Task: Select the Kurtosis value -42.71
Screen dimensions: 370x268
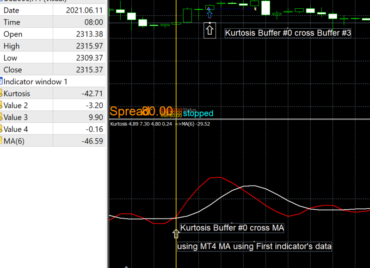Action: tap(92, 93)
